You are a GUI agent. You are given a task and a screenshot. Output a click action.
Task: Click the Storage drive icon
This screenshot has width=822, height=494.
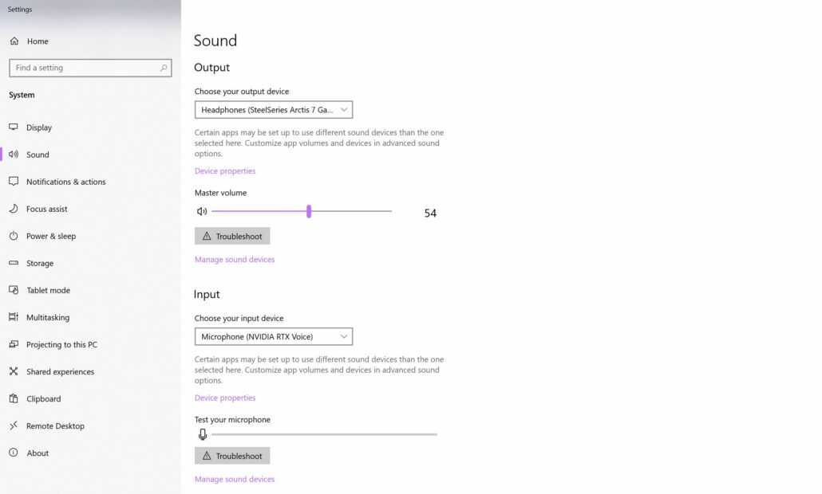click(x=14, y=263)
